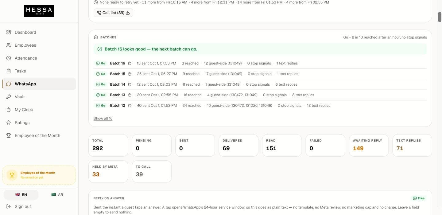Navigate to Attendance
Image resolution: width=442 pixels, height=215 pixels.
[39, 58]
